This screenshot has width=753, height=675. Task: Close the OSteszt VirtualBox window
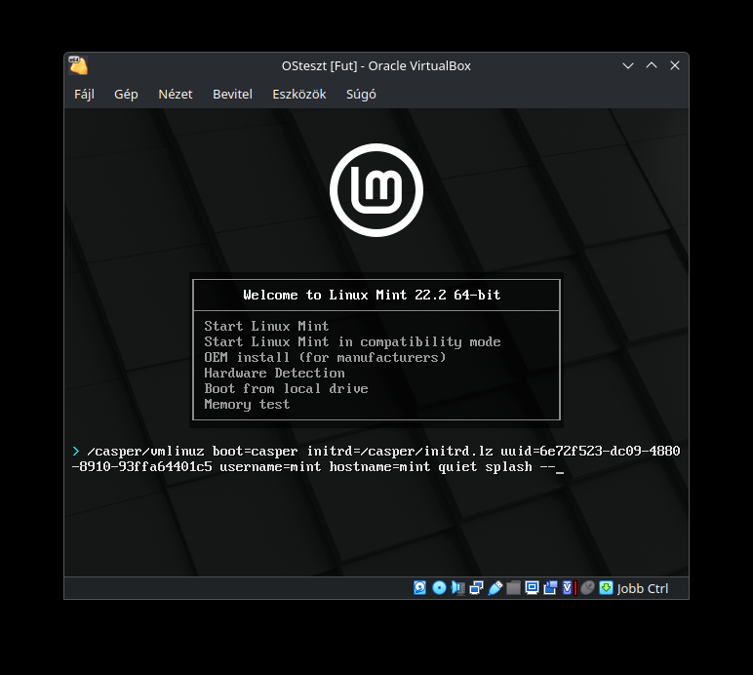675,65
